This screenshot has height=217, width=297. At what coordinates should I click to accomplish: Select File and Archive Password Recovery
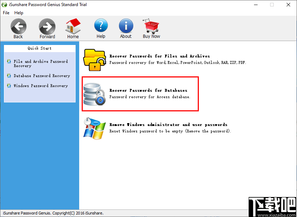[x=40, y=64]
